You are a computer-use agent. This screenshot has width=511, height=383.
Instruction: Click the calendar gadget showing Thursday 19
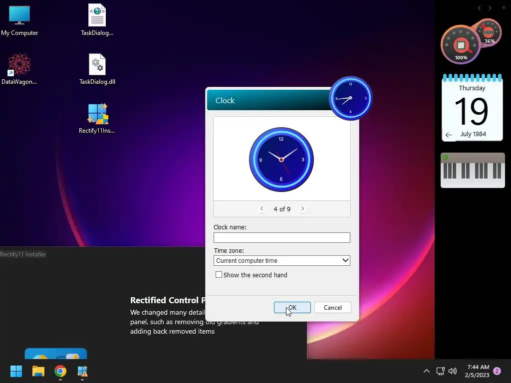tap(472, 108)
